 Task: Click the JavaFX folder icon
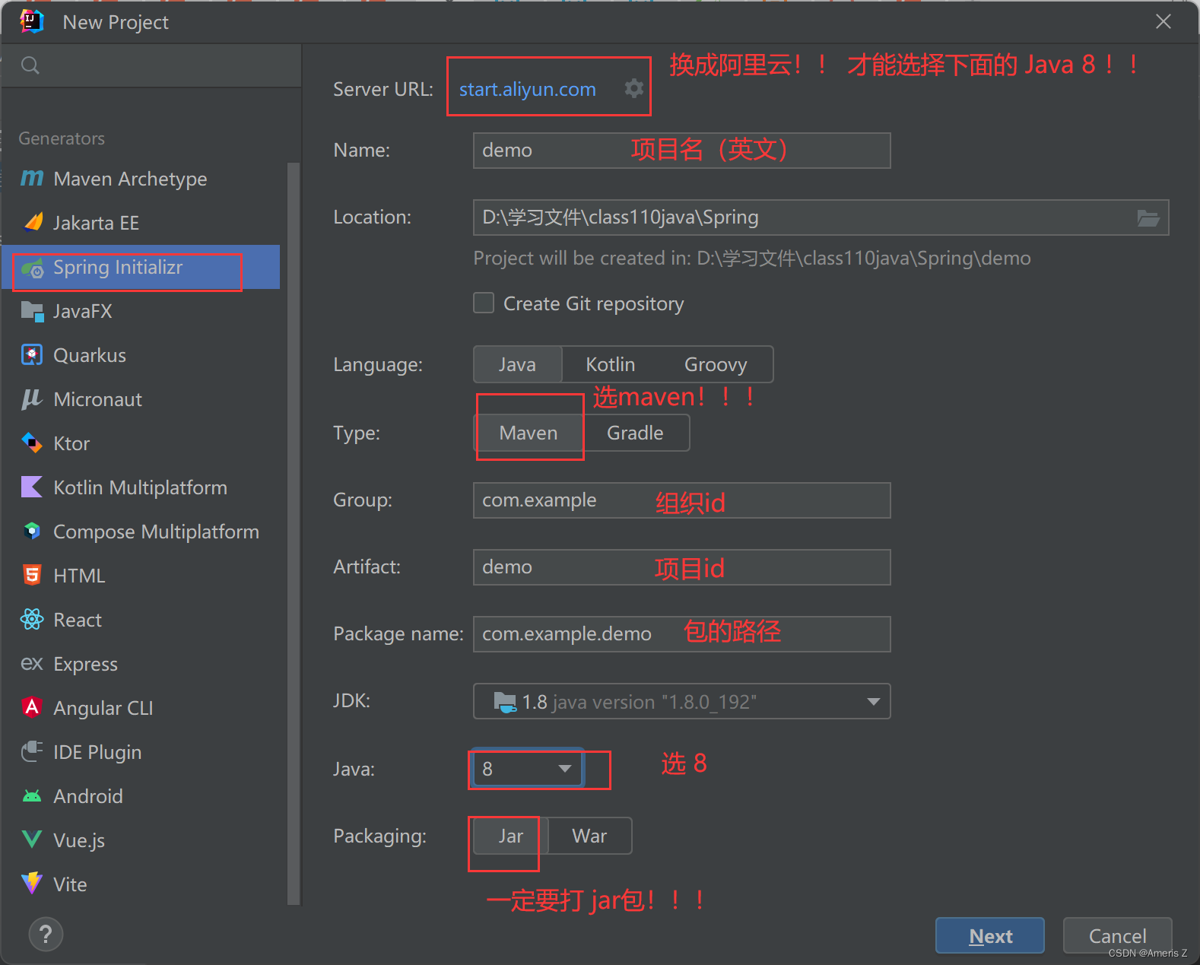[x=32, y=311]
